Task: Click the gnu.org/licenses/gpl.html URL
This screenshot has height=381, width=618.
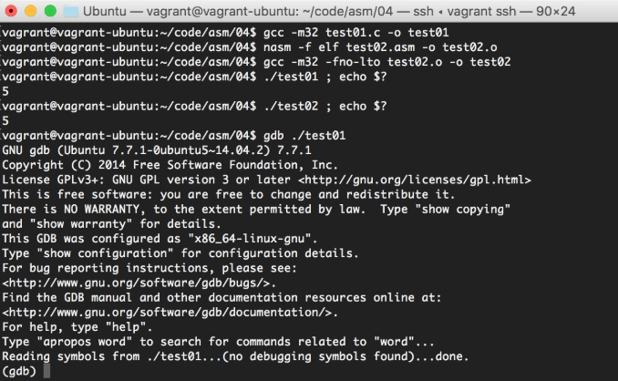Action: (414, 180)
